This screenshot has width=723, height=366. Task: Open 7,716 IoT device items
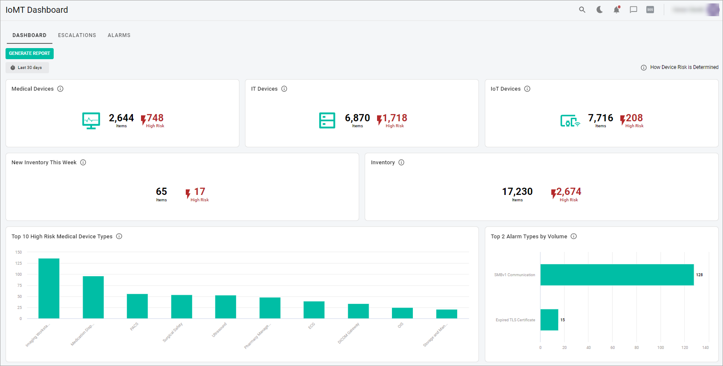pos(601,120)
